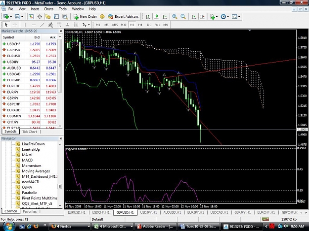The height and width of the screenshot is (231, 309).
Task: Select the Fibonacci Retracement tool
Action: click(x=59, y=25)
